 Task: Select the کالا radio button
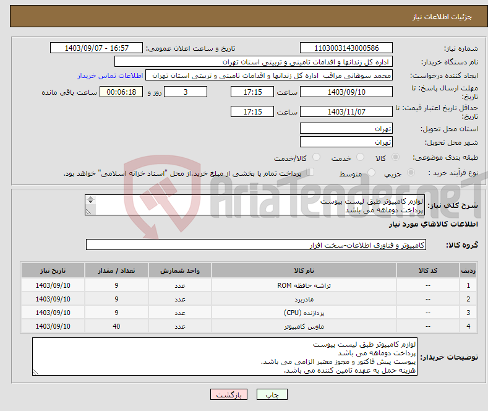point(395,157)
